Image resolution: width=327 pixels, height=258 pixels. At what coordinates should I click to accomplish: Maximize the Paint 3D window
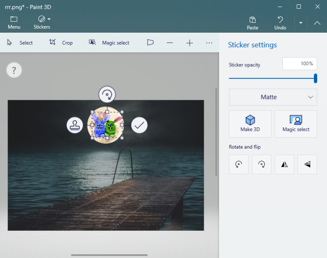click(x=299, y=7)
